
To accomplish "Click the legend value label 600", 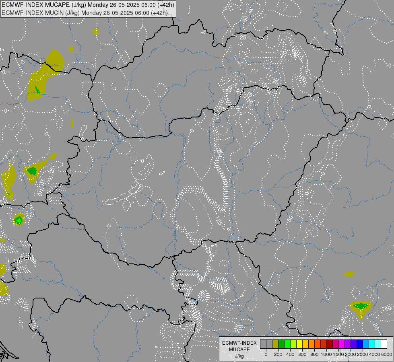I will point(302,354).
